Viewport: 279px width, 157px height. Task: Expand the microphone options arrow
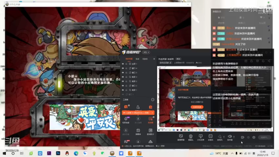[224, 137]
